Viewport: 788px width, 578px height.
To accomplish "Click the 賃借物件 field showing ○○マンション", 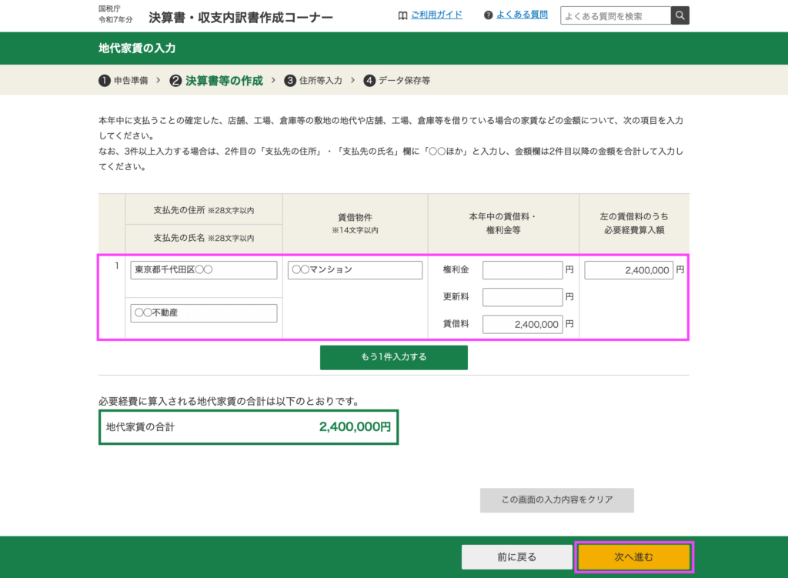I will point(355,270).
